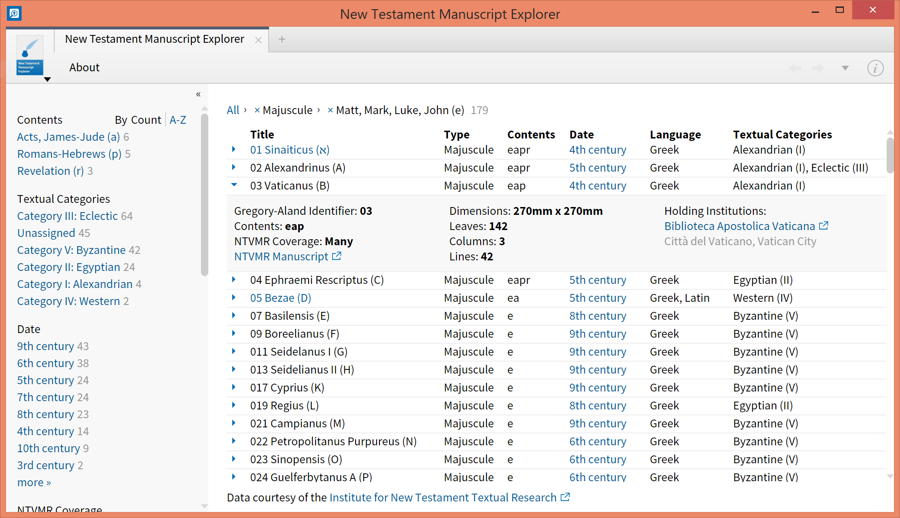Open Institute for New Testament Textual Research link
The height and width of the screenshot is (518, 900).
[x=443, y=498]
